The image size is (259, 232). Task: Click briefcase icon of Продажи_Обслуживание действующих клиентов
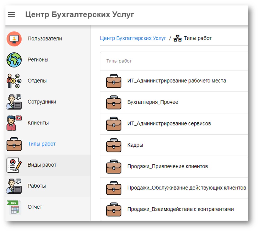tap(114, 188)
